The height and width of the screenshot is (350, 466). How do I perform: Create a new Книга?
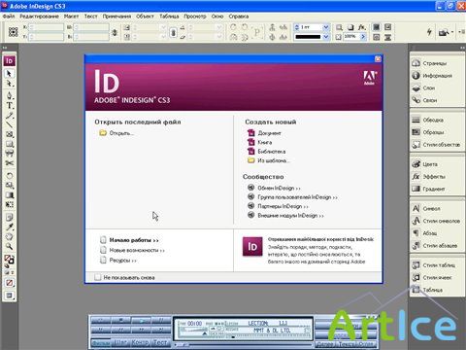point(265,142)
